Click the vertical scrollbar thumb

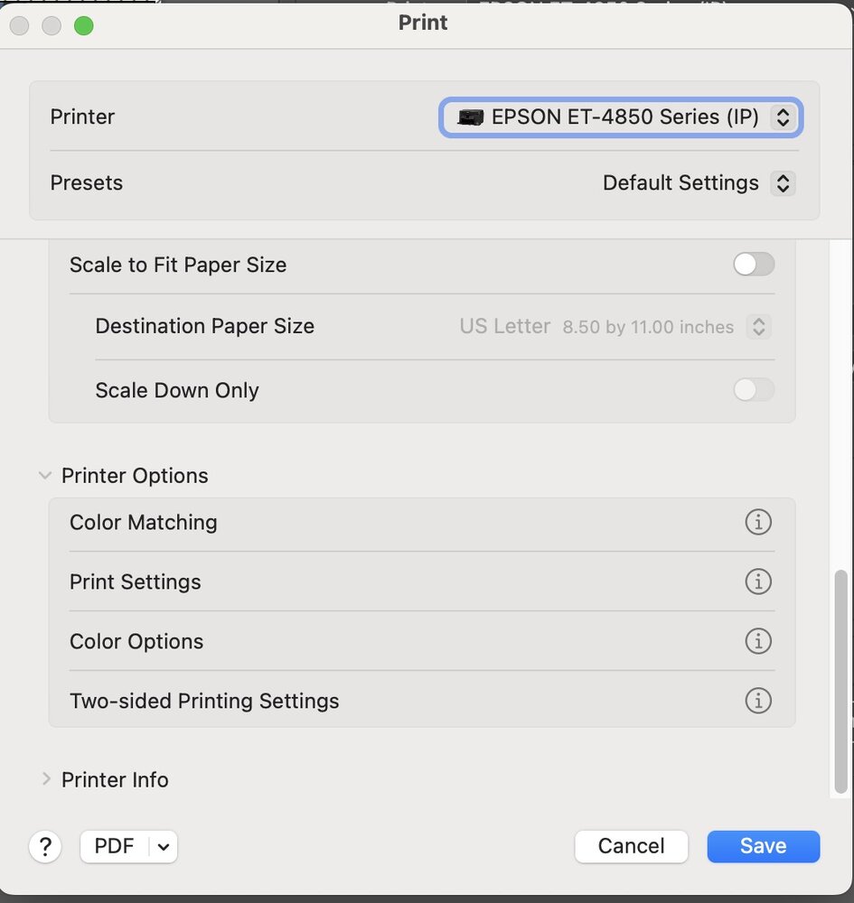pos(841,680)
